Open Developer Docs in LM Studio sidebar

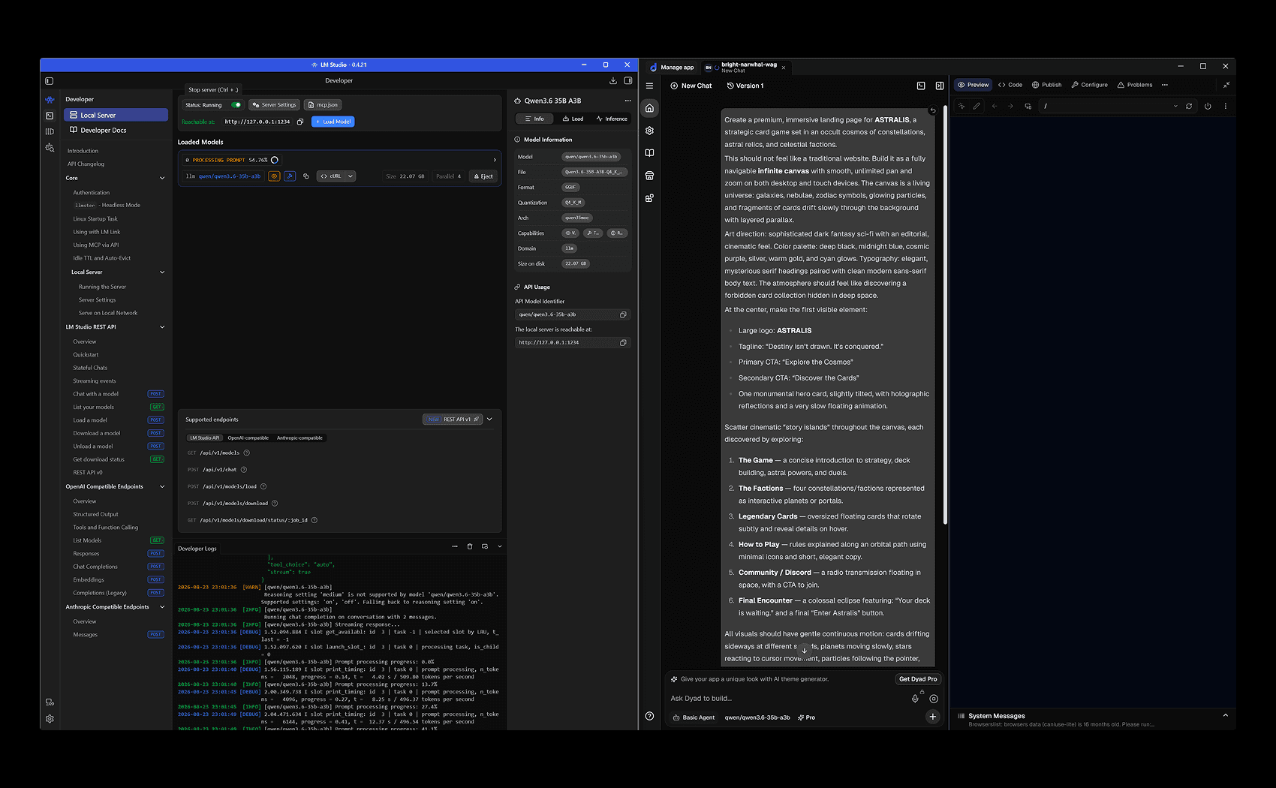[116, 131]
